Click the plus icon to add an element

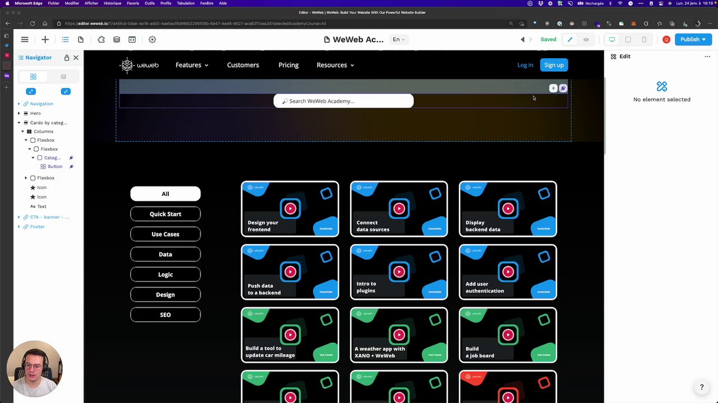pyautogui.click(x=45, y=39)
